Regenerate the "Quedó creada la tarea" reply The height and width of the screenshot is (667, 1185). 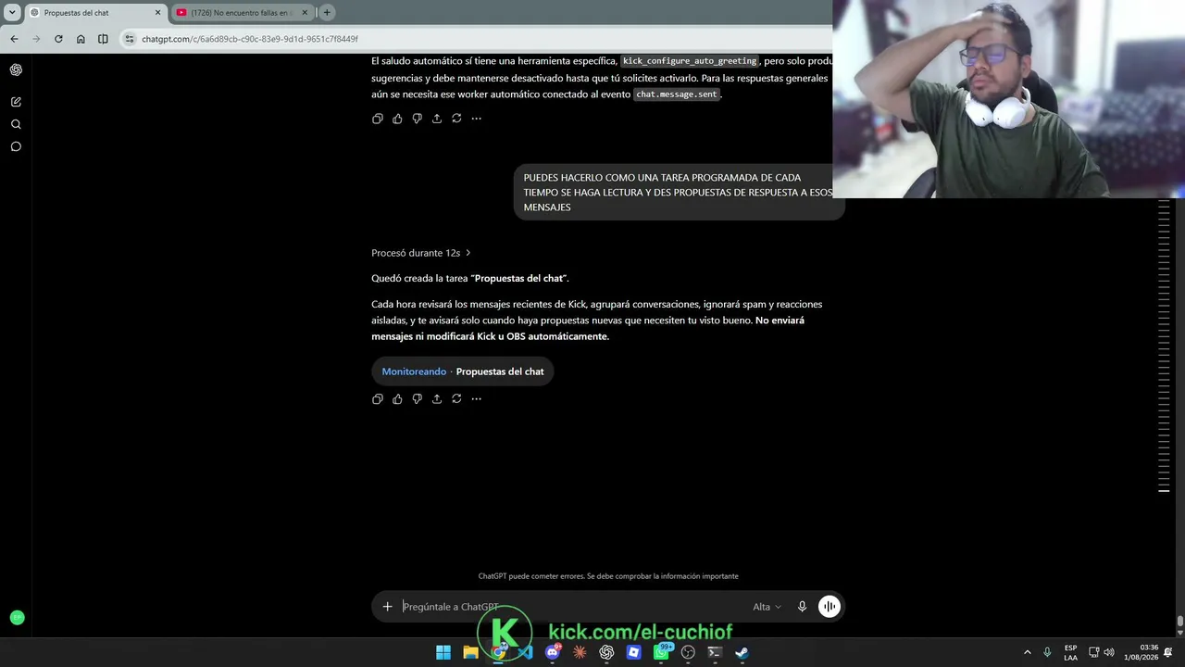456,399
